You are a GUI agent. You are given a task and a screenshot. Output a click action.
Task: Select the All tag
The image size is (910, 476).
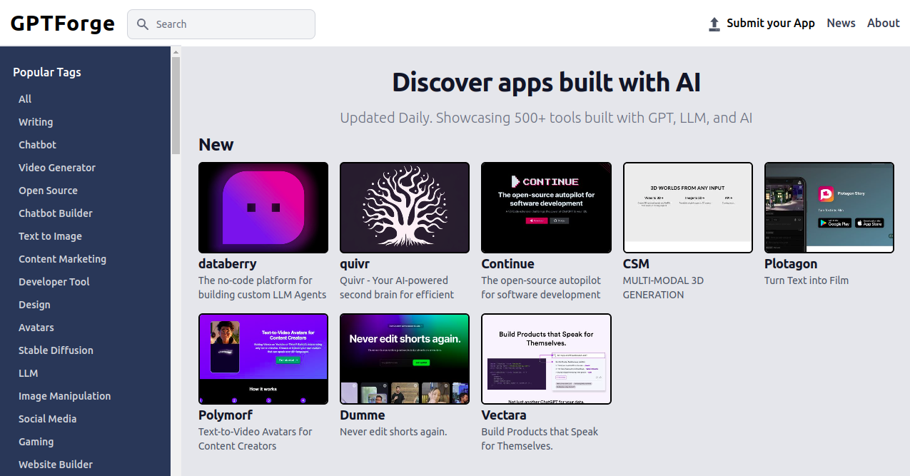click(25, 99)
